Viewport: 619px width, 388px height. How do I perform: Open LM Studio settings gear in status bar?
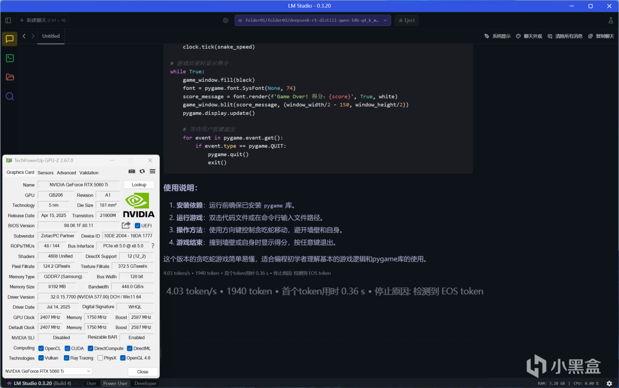click(609, 383)
